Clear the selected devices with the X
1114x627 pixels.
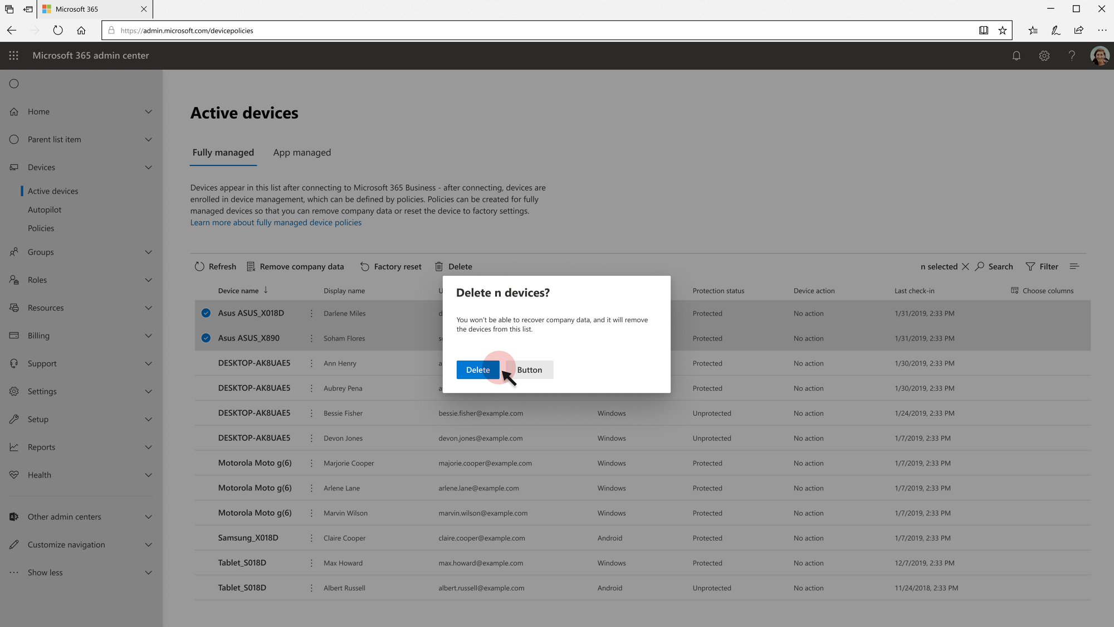click(x=966, y=266)
